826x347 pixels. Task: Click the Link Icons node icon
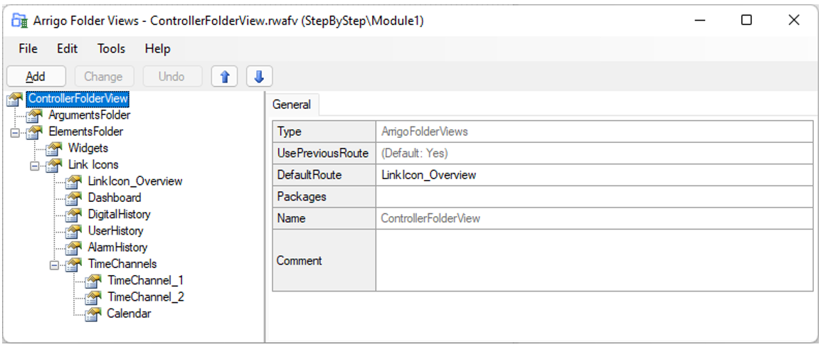pos(54,165)
